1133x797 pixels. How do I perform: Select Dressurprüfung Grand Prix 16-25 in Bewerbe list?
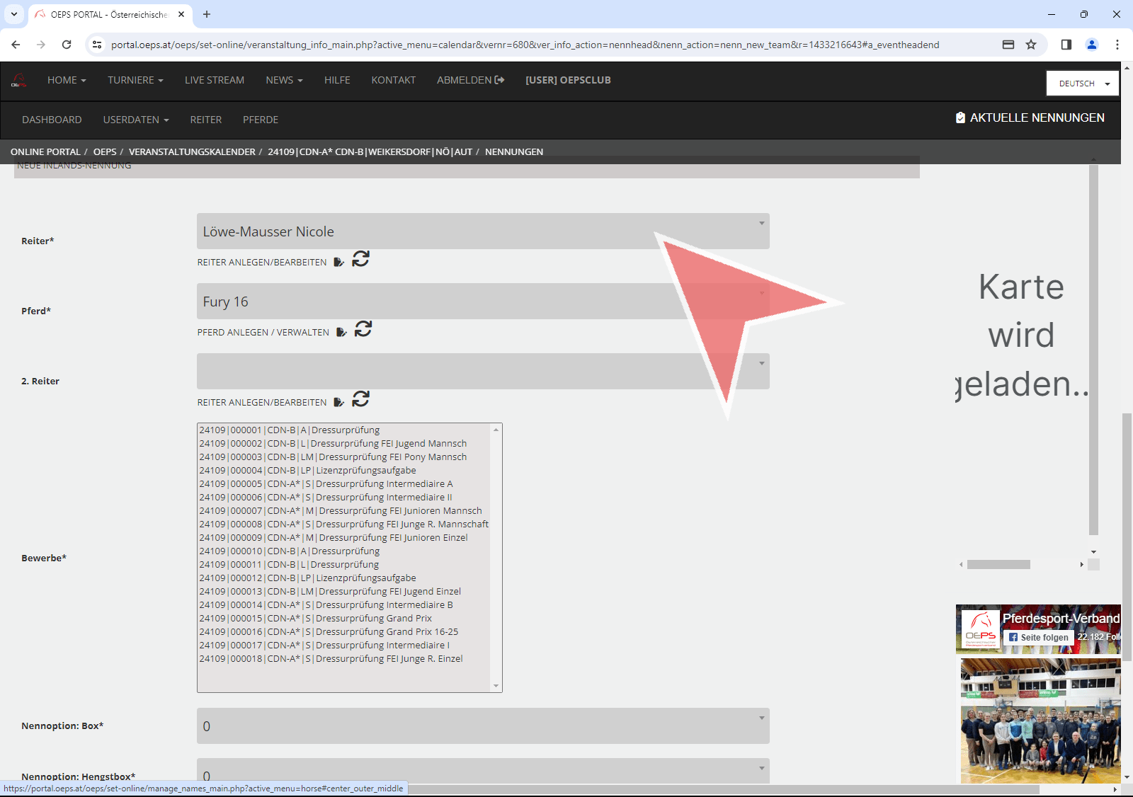point(329,631)
